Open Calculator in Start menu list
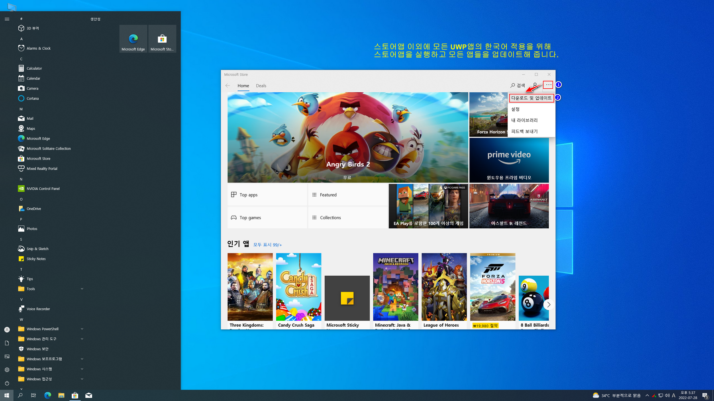This screenshot has height=401, width=714. [50, 68]
